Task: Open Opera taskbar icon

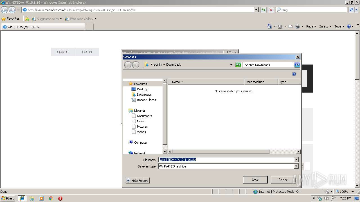Action: (60, 198)
